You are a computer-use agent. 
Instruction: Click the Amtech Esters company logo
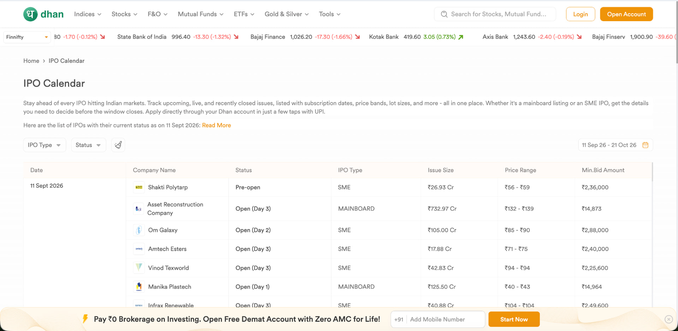(139, 249)
